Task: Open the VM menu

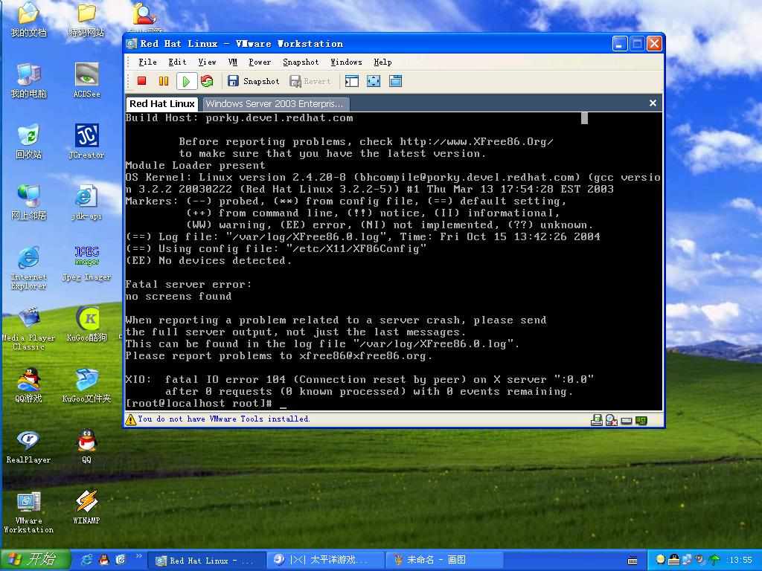Action: (x=233, y=62)
